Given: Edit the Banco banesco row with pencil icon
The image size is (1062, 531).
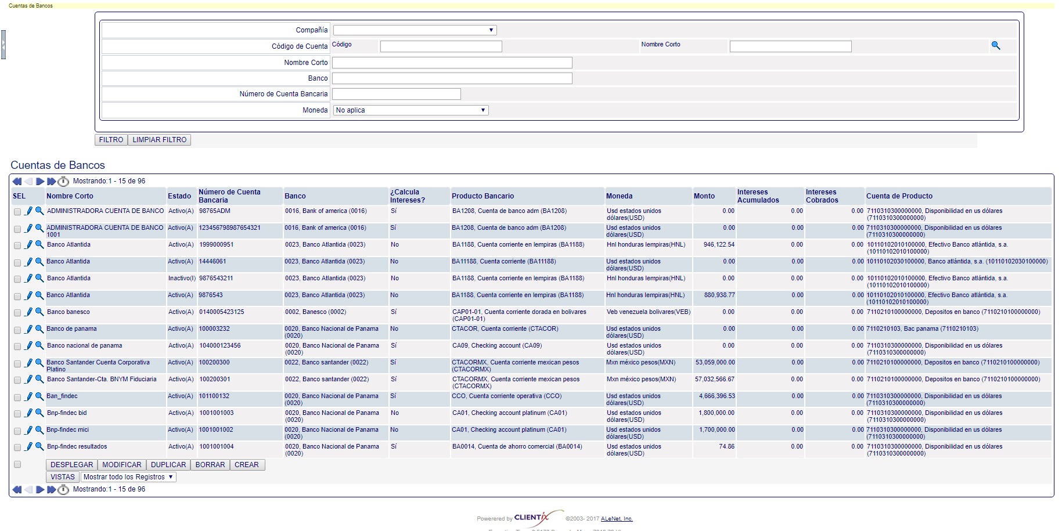Looking at the screenshot, I should (28, 312).
